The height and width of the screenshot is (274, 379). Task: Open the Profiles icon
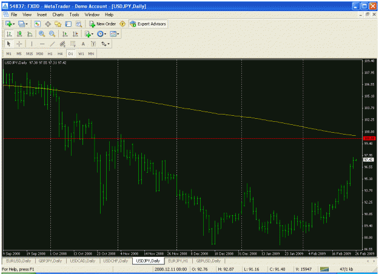pyautogui.click(x=21, y=24)
